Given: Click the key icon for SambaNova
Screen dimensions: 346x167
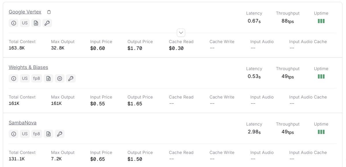Looking at the screenshot, I should tap(60, 134).
